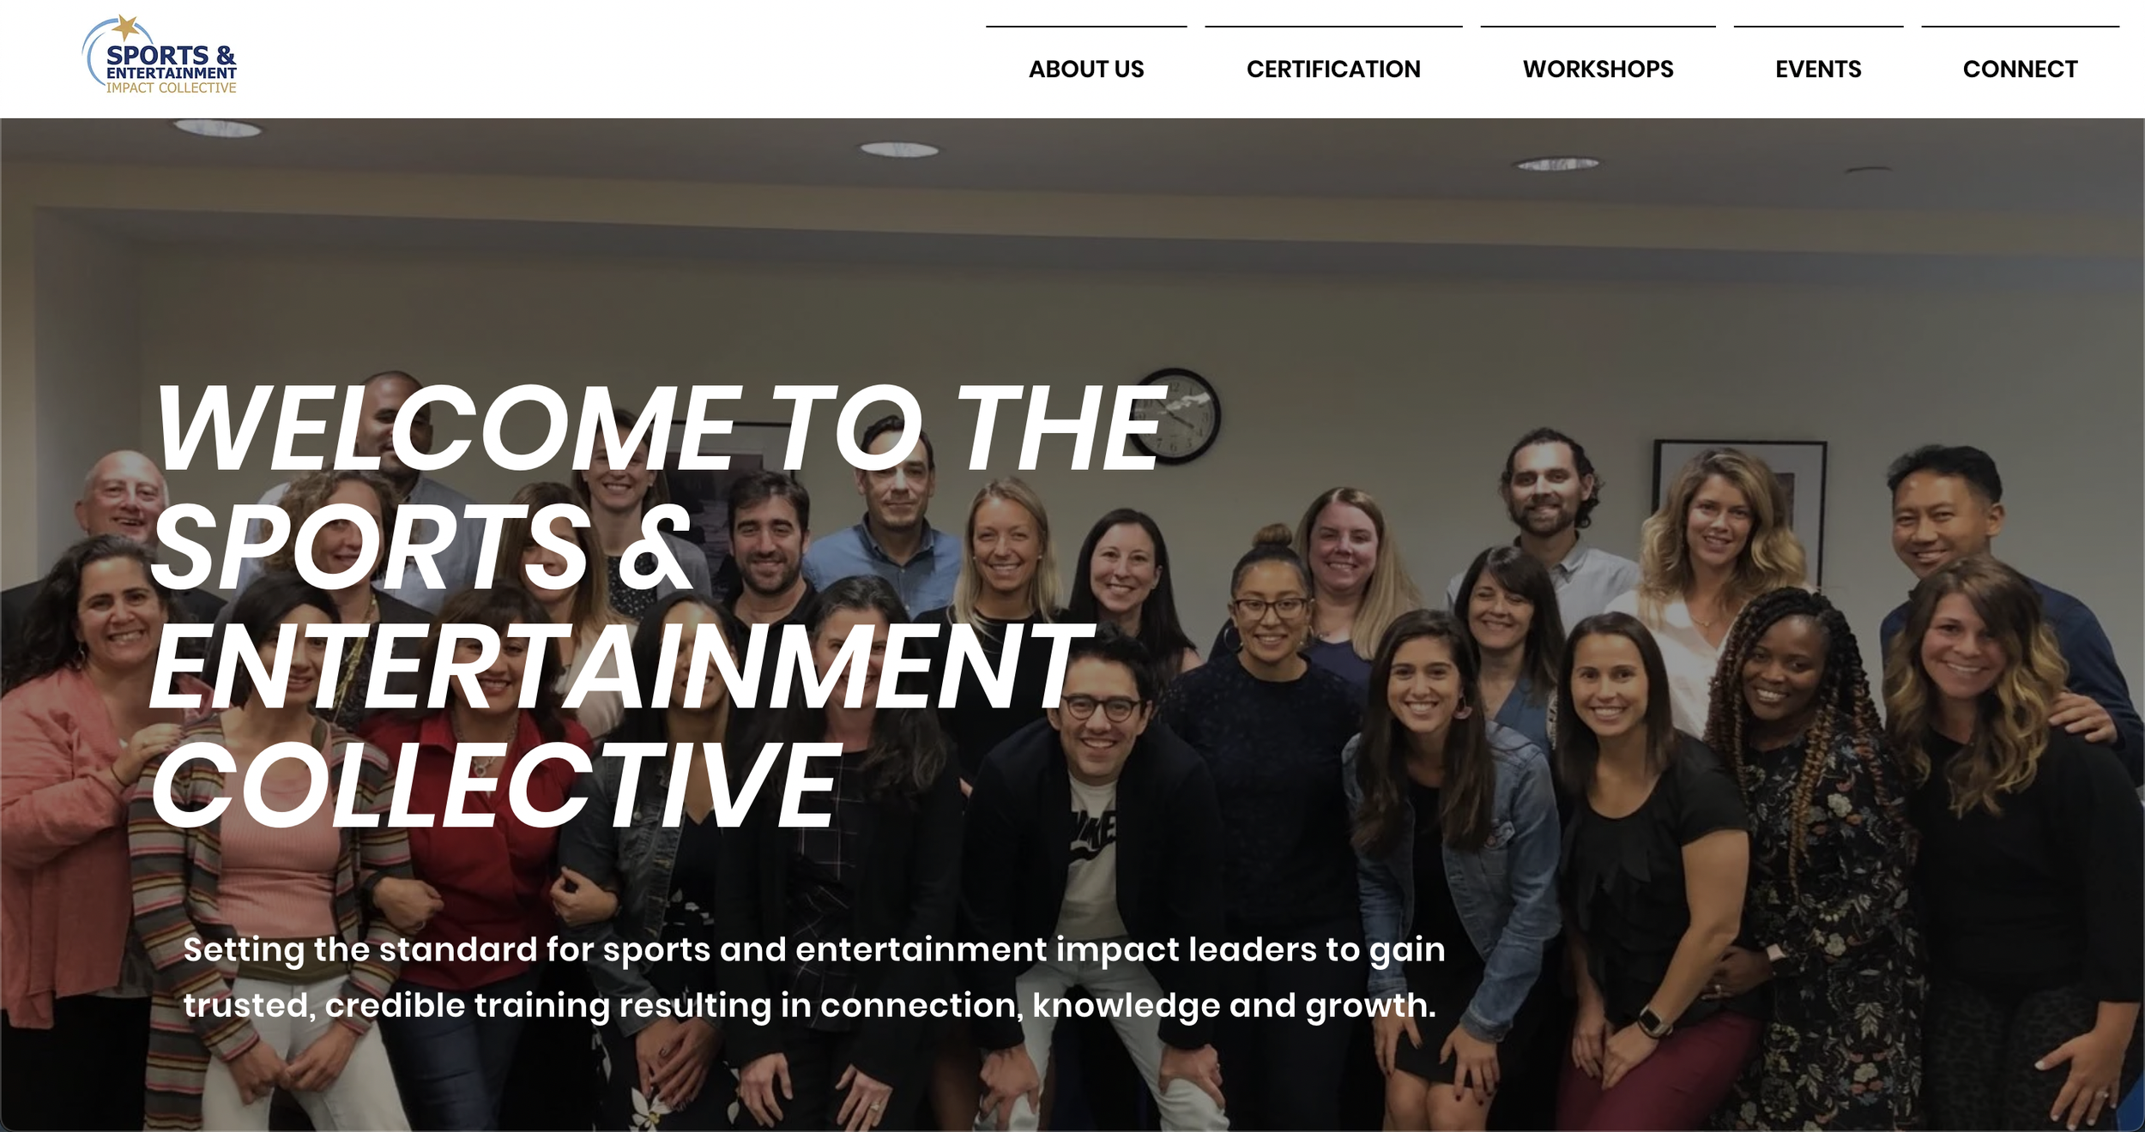Click the ceiling light above the logo
The image size is (2145, 1132).
click(x=218, y=129)
